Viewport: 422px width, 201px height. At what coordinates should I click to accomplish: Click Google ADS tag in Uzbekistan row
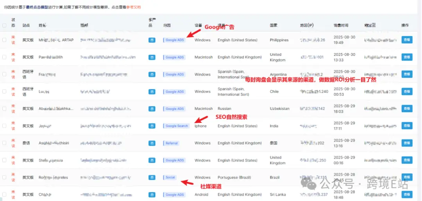pyautogui.click(x=174, y=109)
